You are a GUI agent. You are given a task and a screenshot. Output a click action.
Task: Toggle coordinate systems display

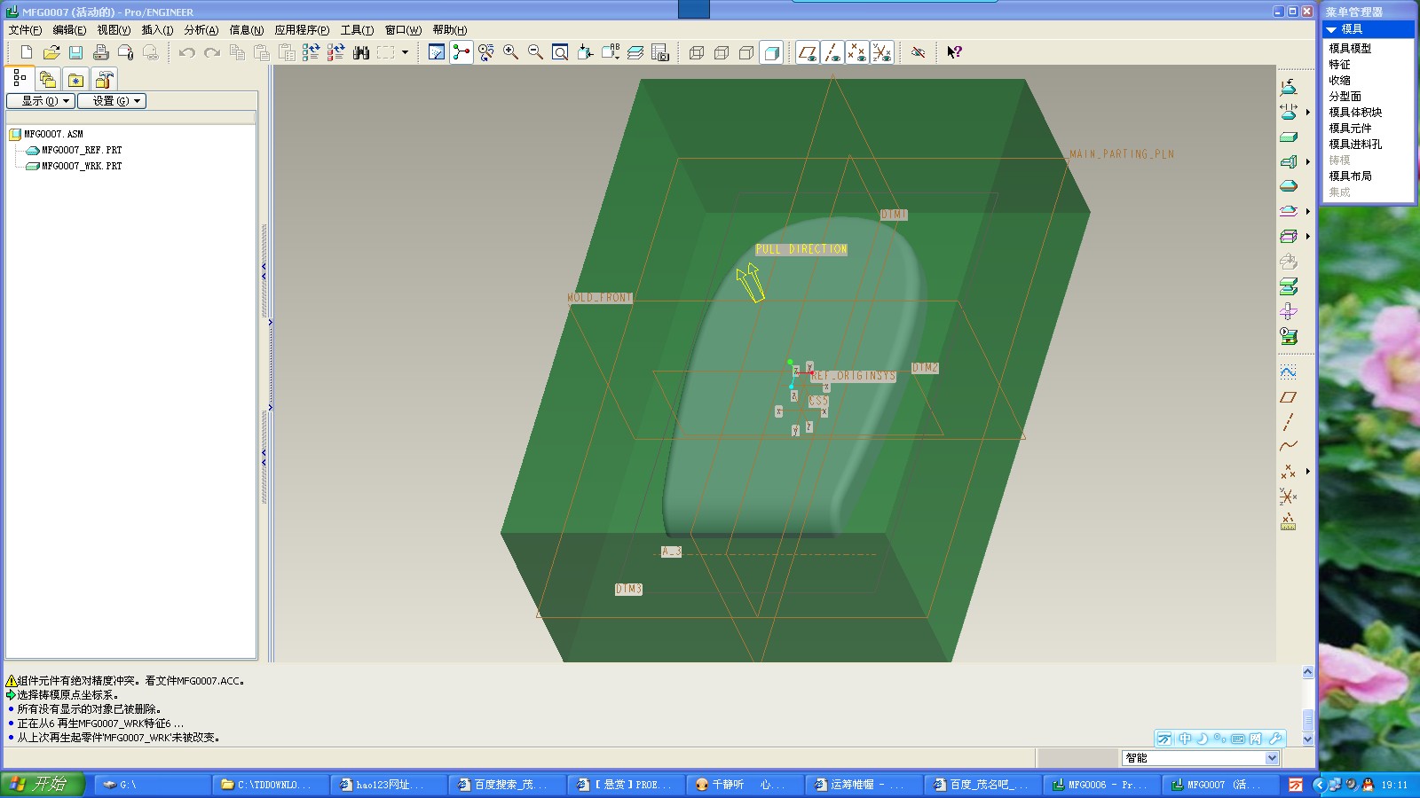881,52
